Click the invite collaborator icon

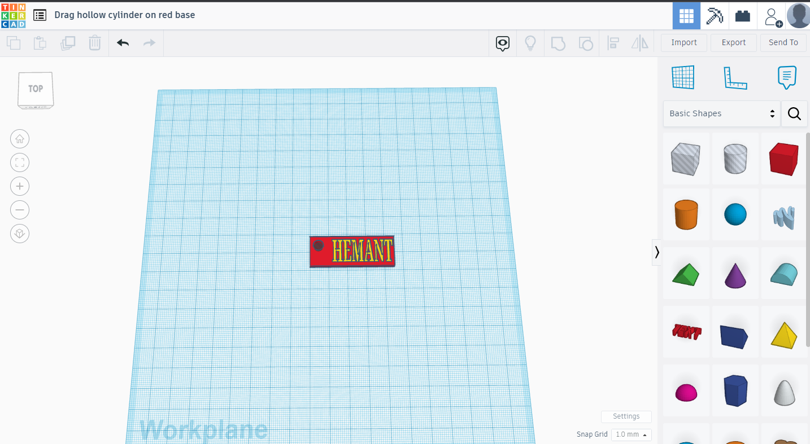coord(772,16)
